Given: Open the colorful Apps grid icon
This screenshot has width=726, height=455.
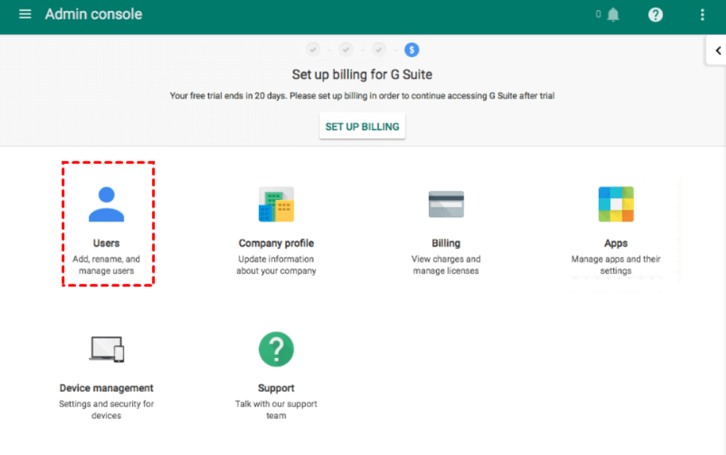Looking at the screenshot, I should [x=616, y=204].
